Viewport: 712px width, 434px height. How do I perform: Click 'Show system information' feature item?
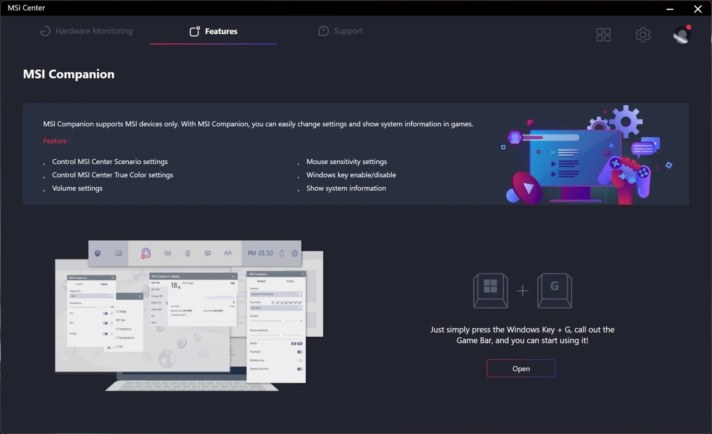[346, 188]
